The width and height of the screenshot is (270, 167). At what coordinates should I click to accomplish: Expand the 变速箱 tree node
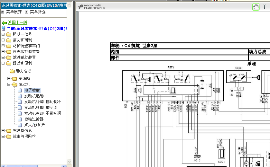(x=9, y=78)
